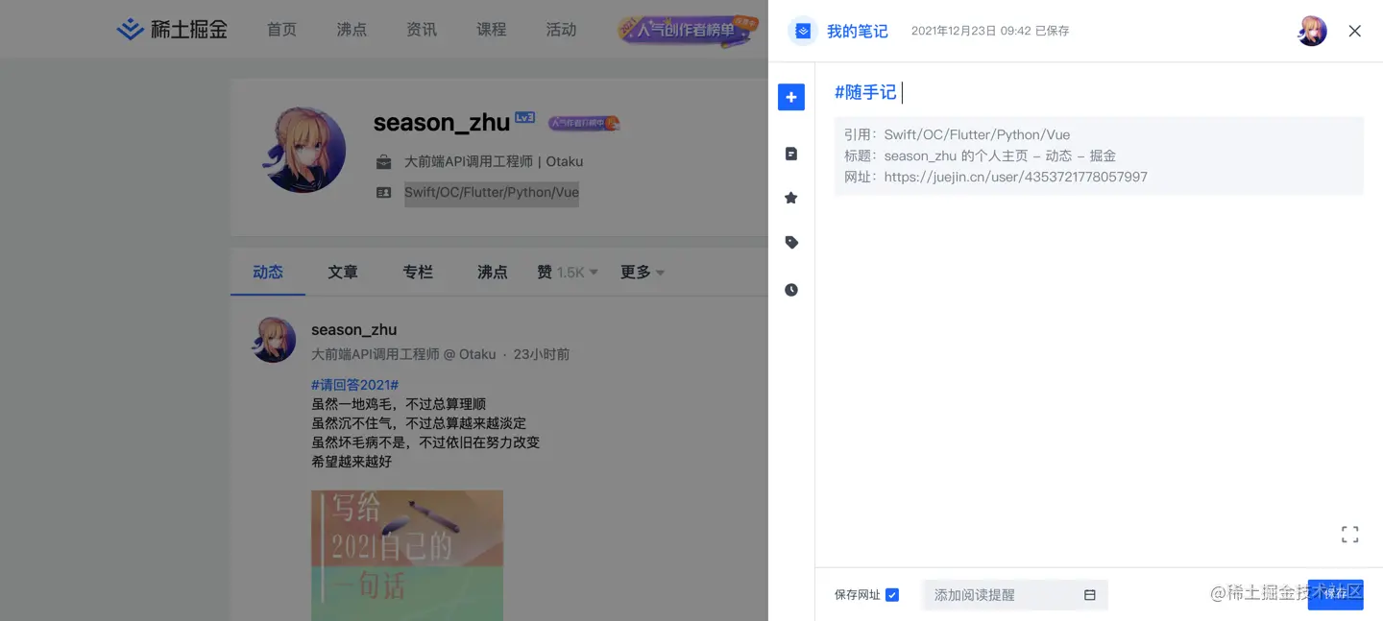Image resolution: width=1383 pixels, height=621 pixels.
Task: Select the 动态 tab
Action: 268,273
